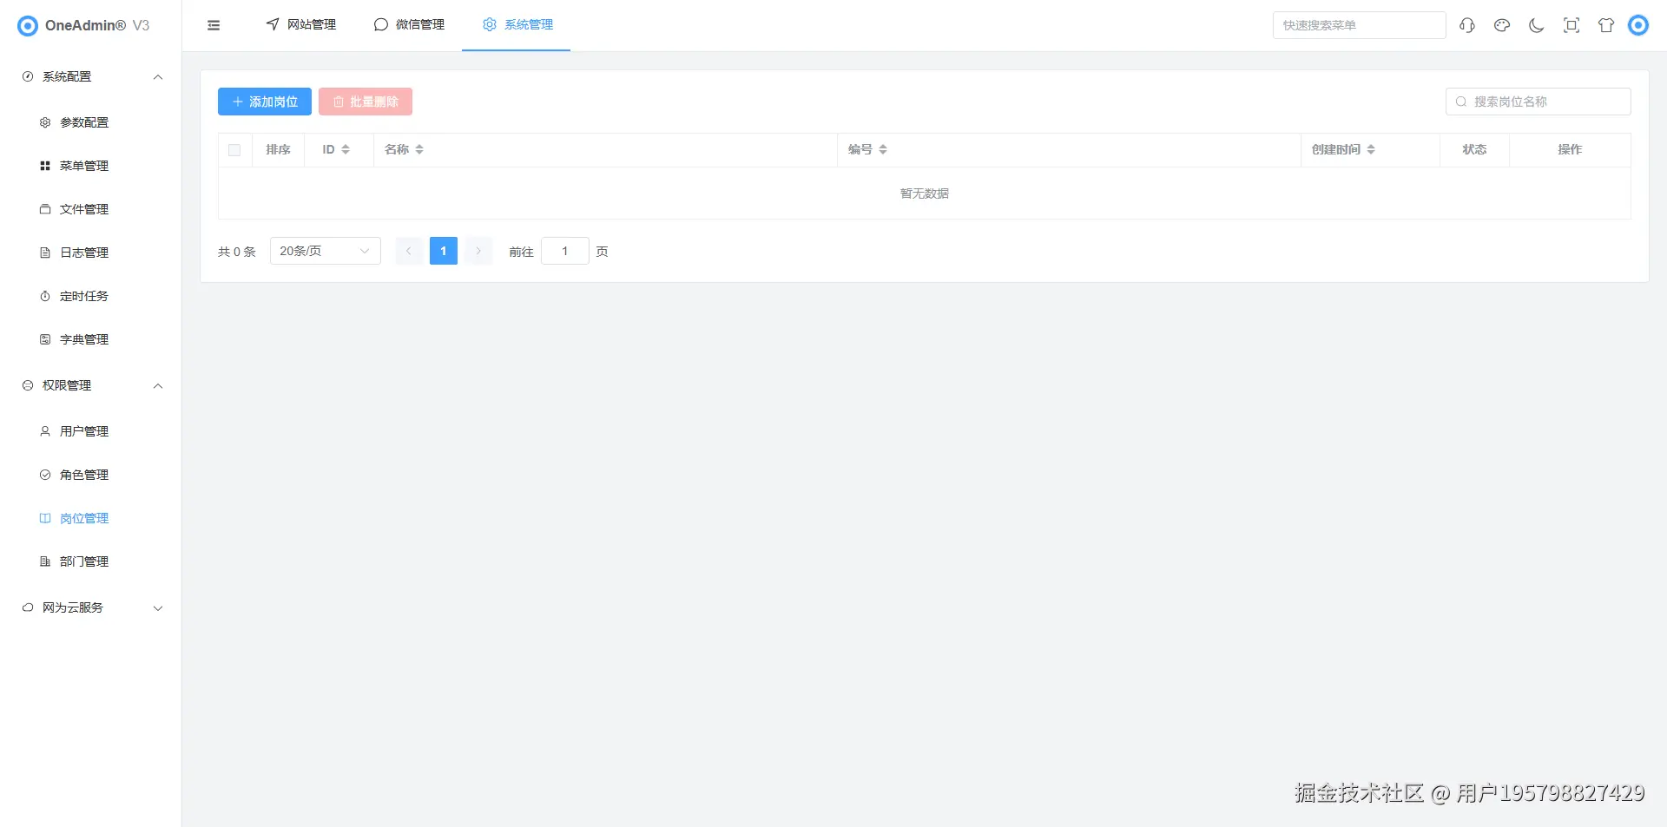
Task: Open the theme palette picker
Action: click(x=1501, y=25)
